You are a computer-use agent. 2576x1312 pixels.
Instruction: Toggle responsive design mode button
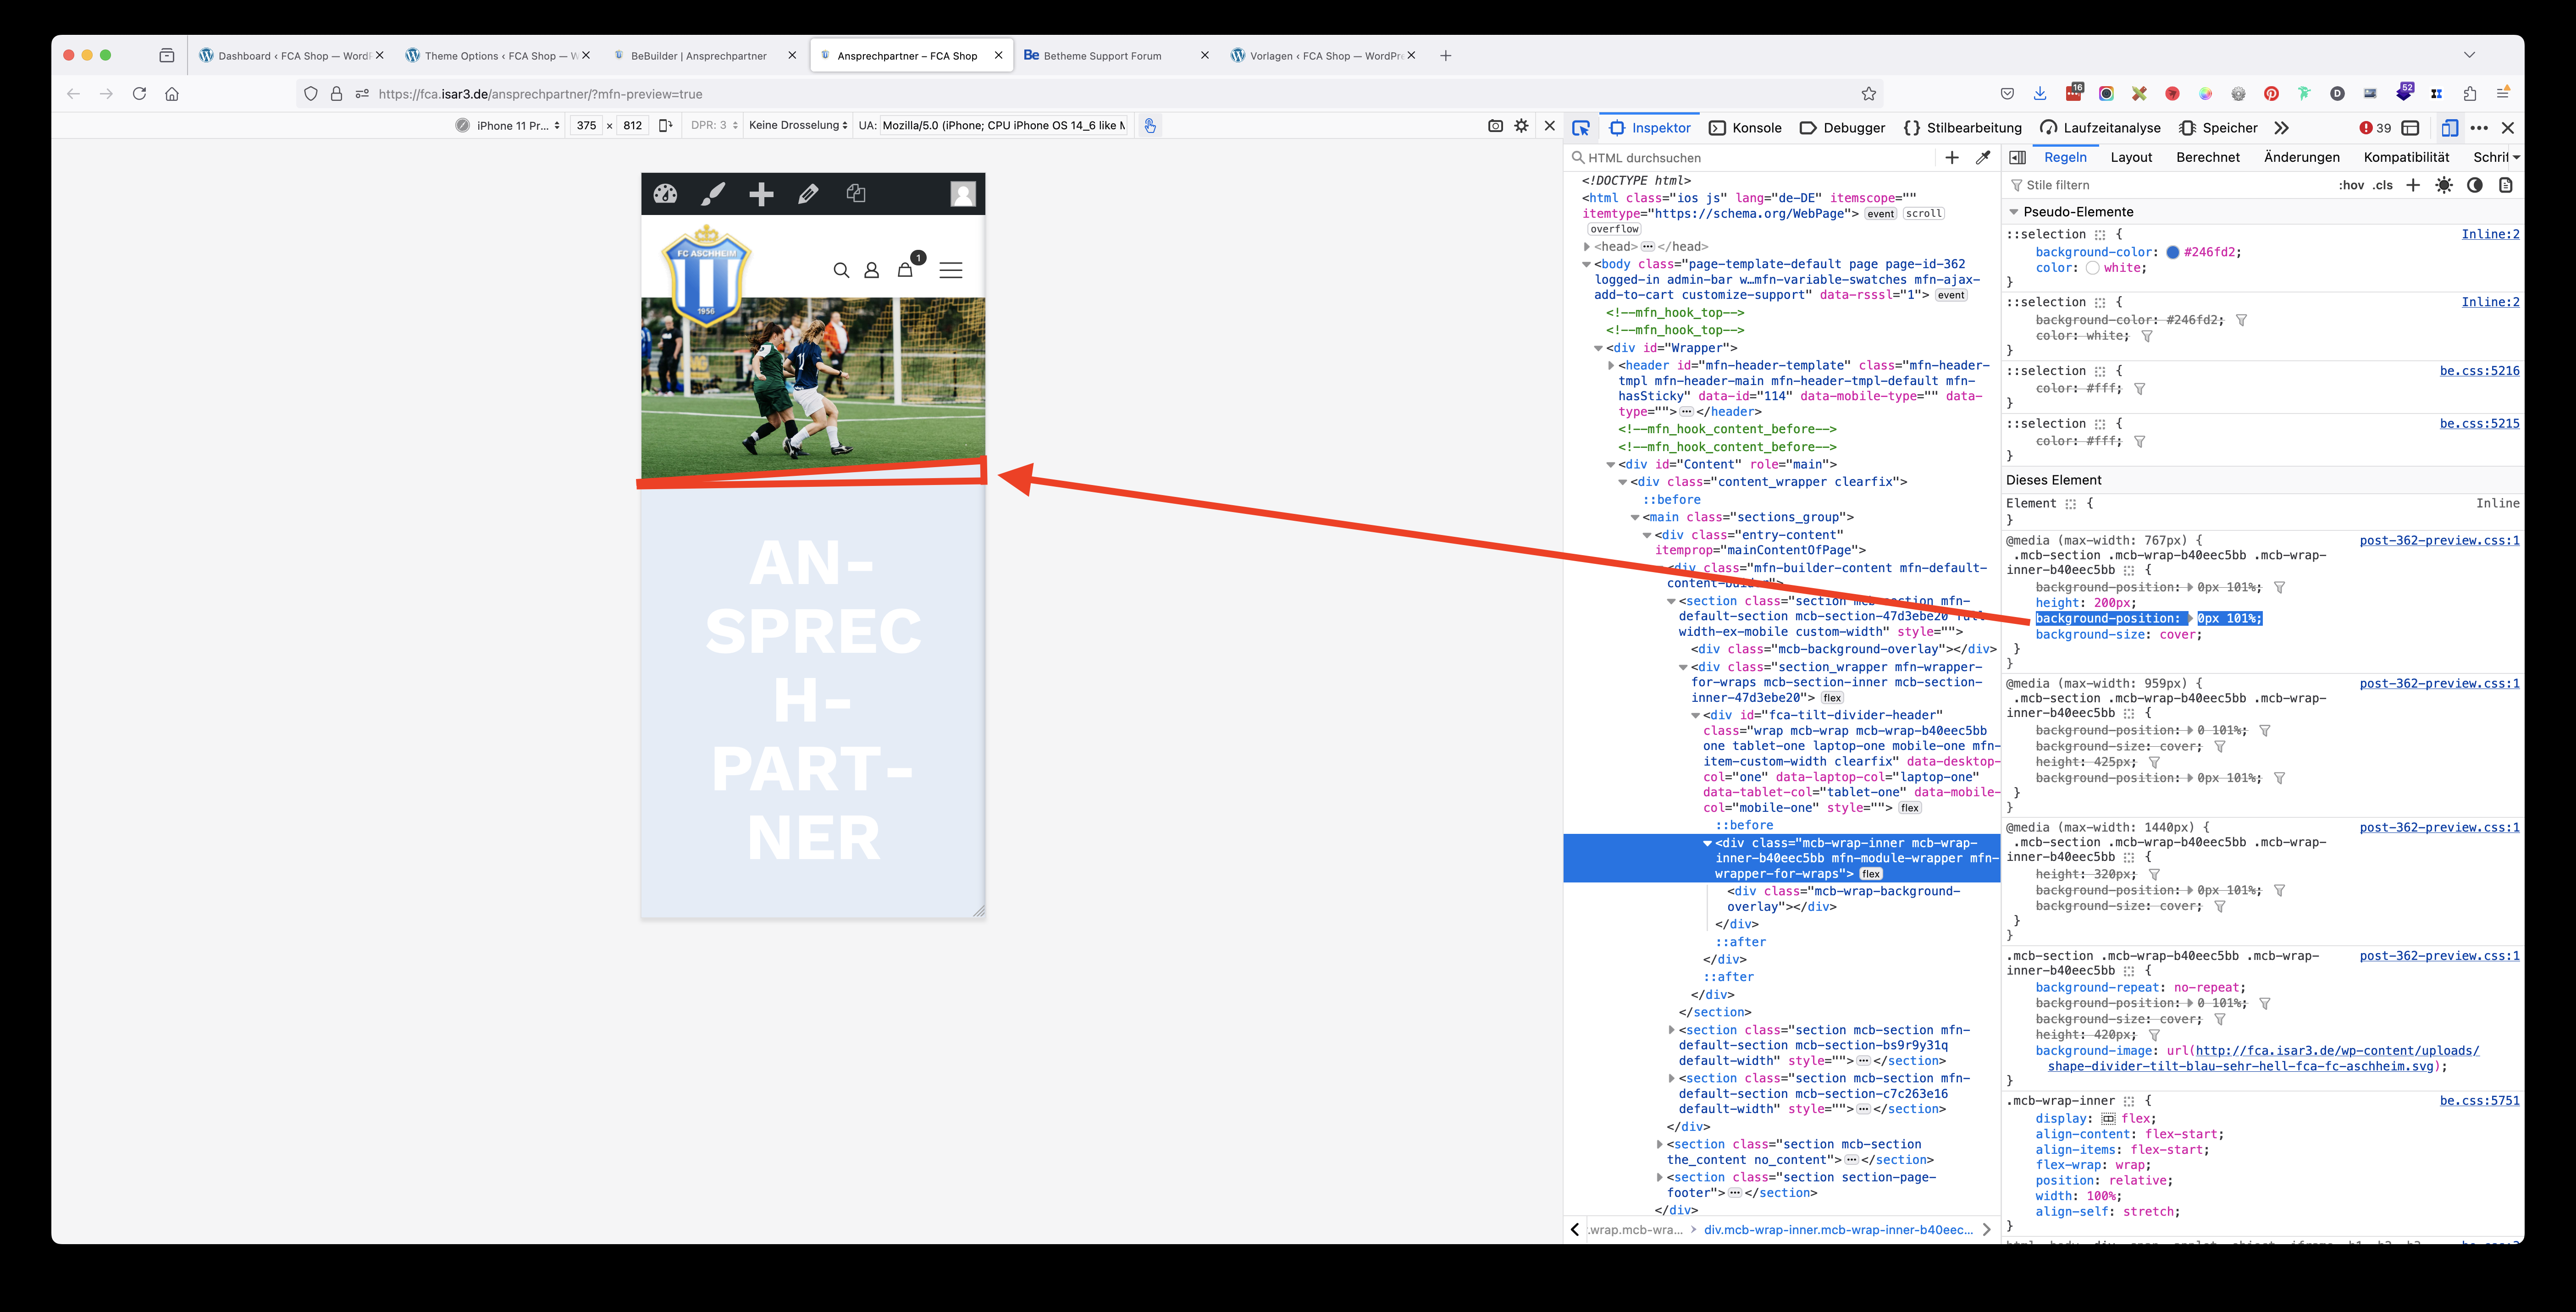pyautogui.click(x=2449, y=128)
